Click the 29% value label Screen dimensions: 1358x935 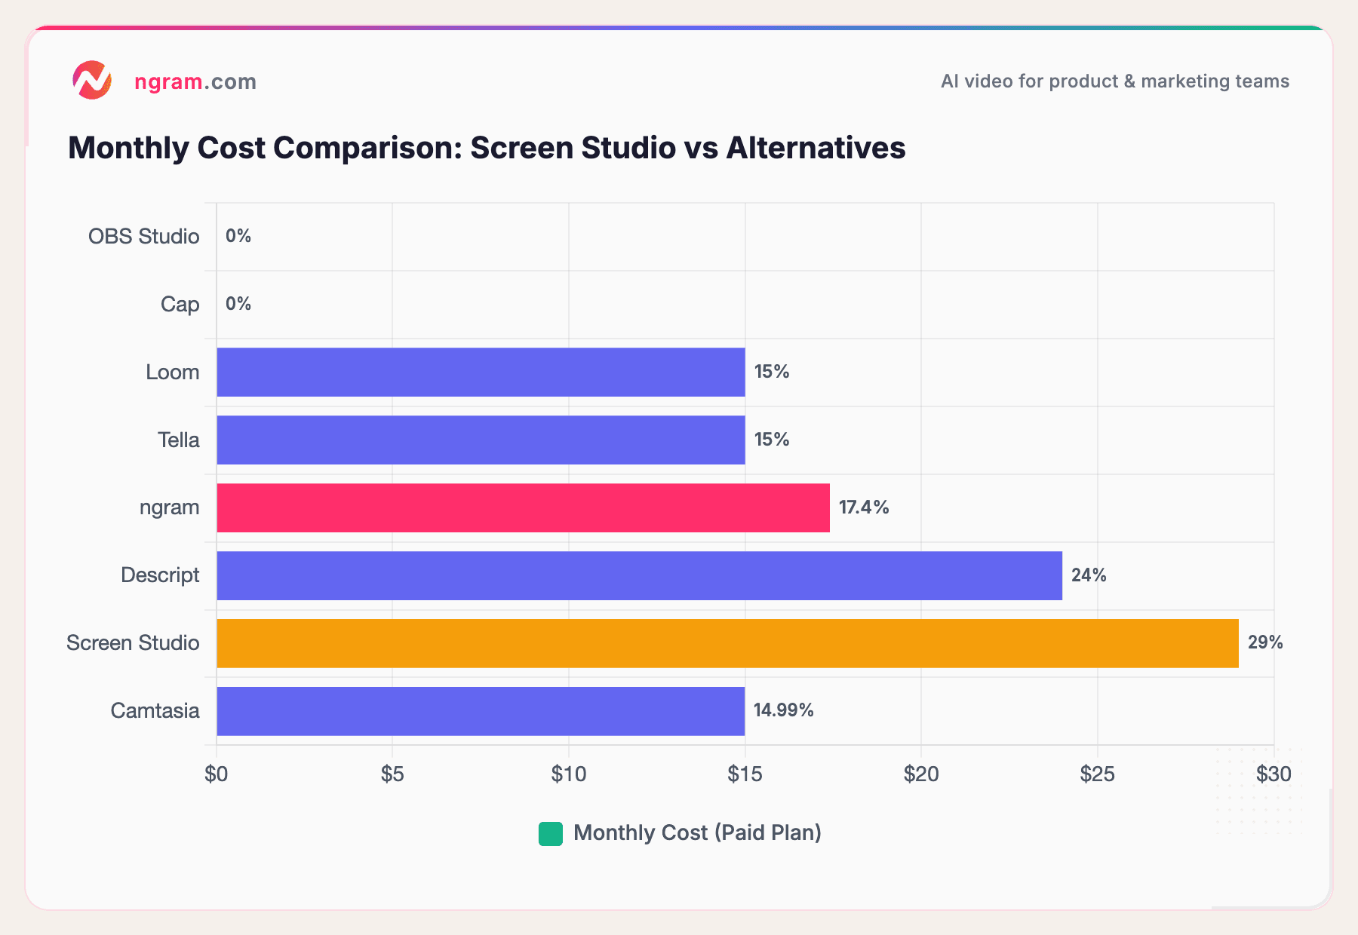1264,642
